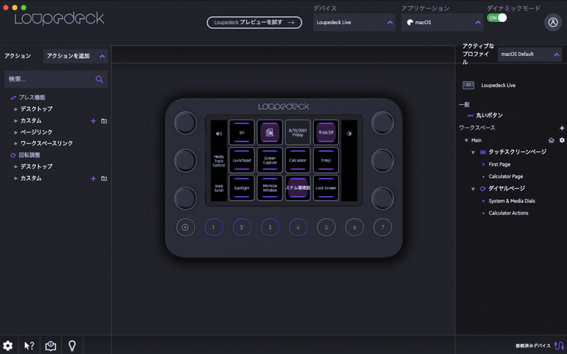
Task: Open the アクションを追加 dropdown
Action: tap(76, 56)
